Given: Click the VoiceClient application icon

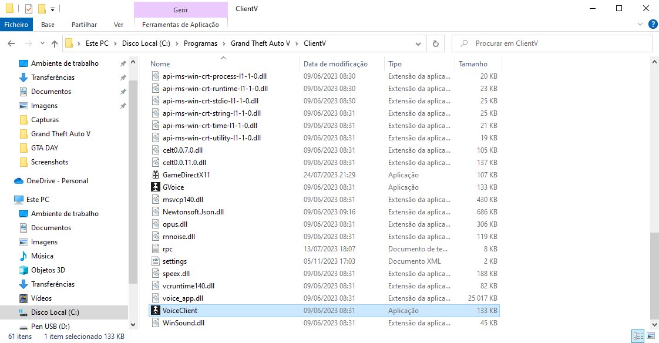Looking at the screenshot, I should [156, 311].
